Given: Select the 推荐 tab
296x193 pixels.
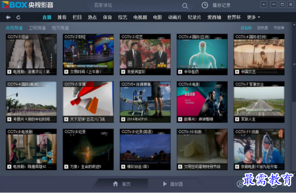Looking at the screenshot, I should 62,17.
